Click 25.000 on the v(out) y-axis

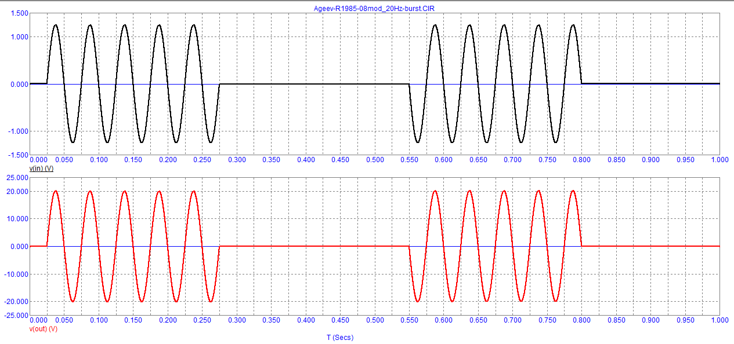click(x=16, y=178)
